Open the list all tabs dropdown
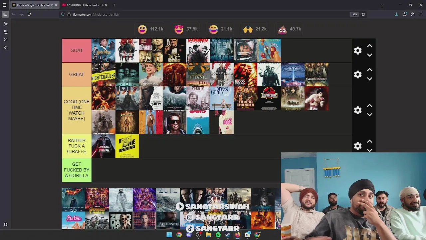 [x=382, y=5]
